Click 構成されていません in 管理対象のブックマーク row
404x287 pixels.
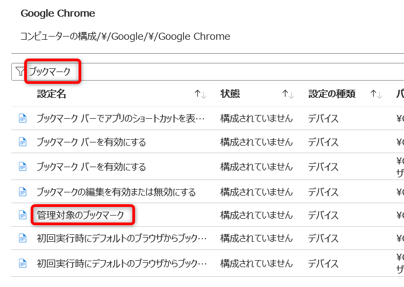257,215
